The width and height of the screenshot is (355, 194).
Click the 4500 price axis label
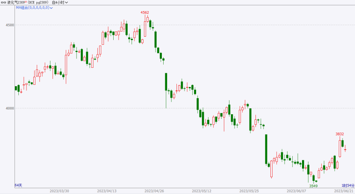pos(9,25)
